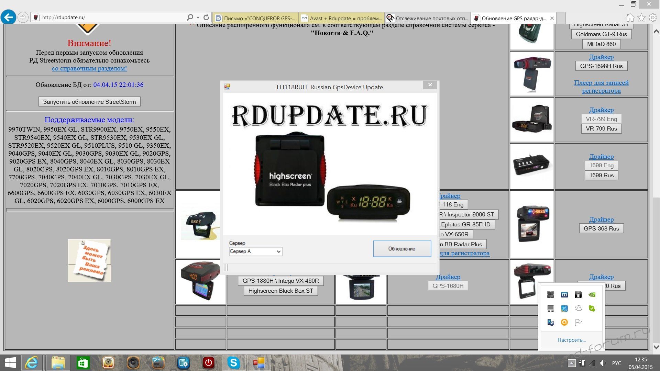Open the Драйвер link above GPS-1680H
Viewport: 660px width, 371px height.
coord(448,277)
